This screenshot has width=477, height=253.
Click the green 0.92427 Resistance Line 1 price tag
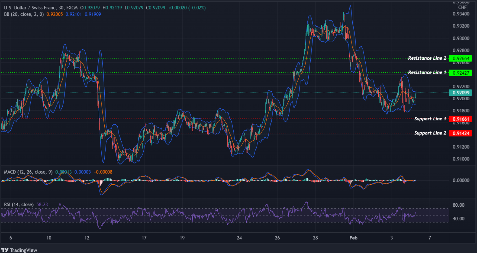pyautogui.click(x=460, y=72)
